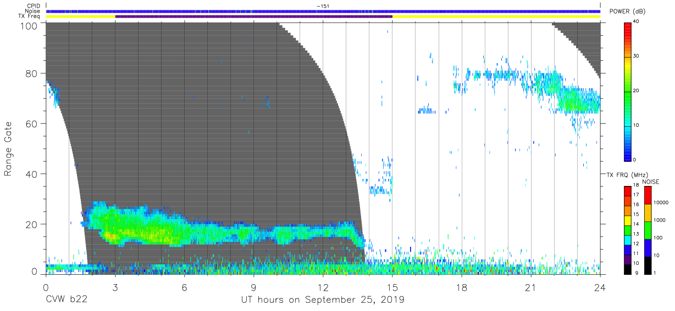Click the UT hours on September 25, 2019 caption
Image resolution: width=675 pixels, height=311 pixels.
(323, 300)
